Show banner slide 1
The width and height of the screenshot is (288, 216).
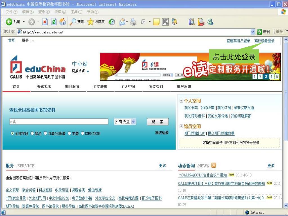pyautogui.click(x=254, y=76)
